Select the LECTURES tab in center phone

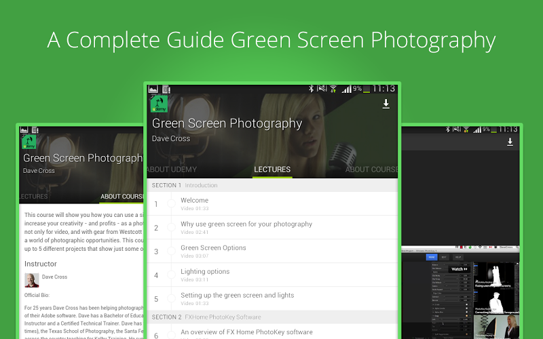272,169
